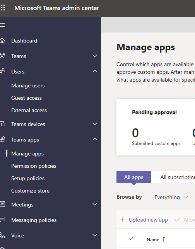
Task: Click Upload new app button
Action: pyautogui.click(x=144, y=220)
